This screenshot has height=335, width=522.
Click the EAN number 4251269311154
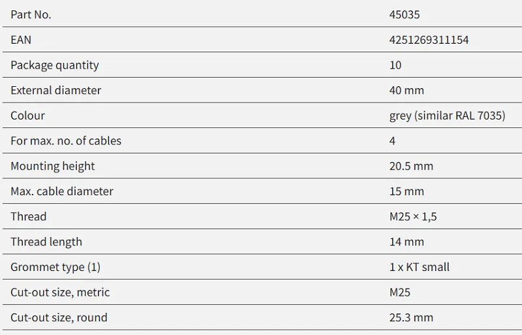coord(429,40)
